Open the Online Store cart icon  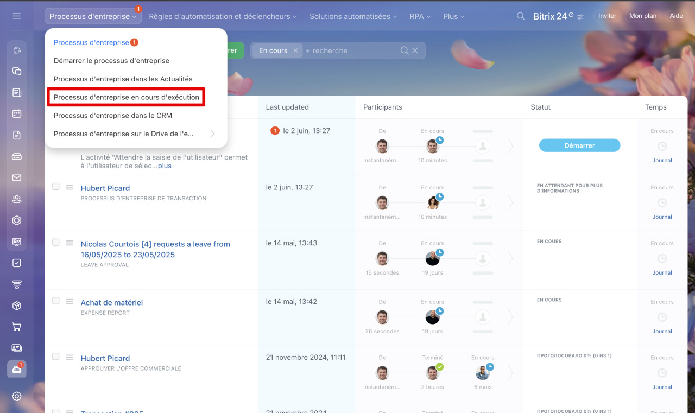click(x=17, y=327)
